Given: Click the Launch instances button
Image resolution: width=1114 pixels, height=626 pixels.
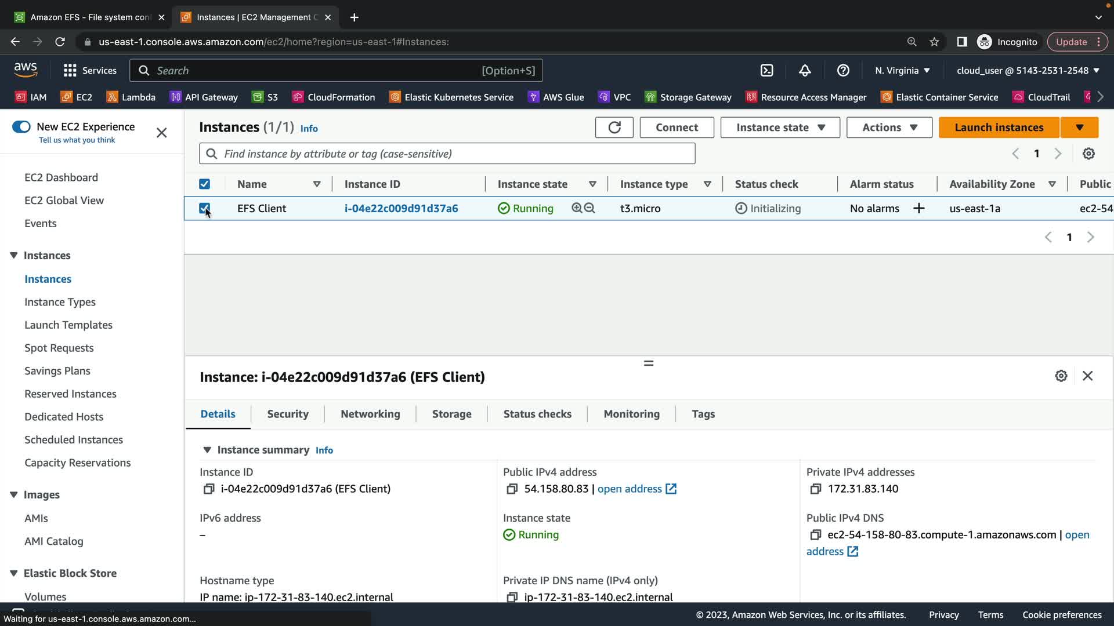Looking at the screenshot, I should coord(999,128).
